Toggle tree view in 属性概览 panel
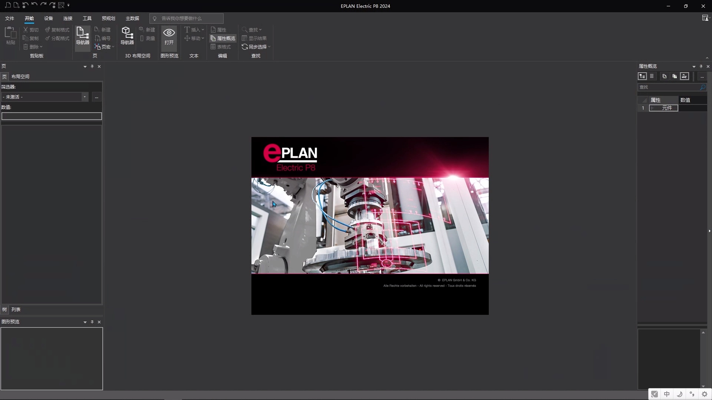Viewport: 712px width, 400px height. (x=642, y=76)
